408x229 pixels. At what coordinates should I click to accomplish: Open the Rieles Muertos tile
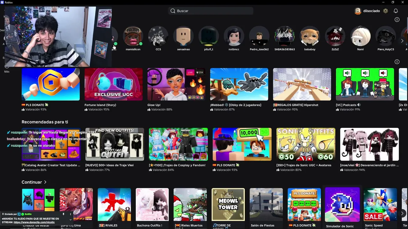coord(190,205)
